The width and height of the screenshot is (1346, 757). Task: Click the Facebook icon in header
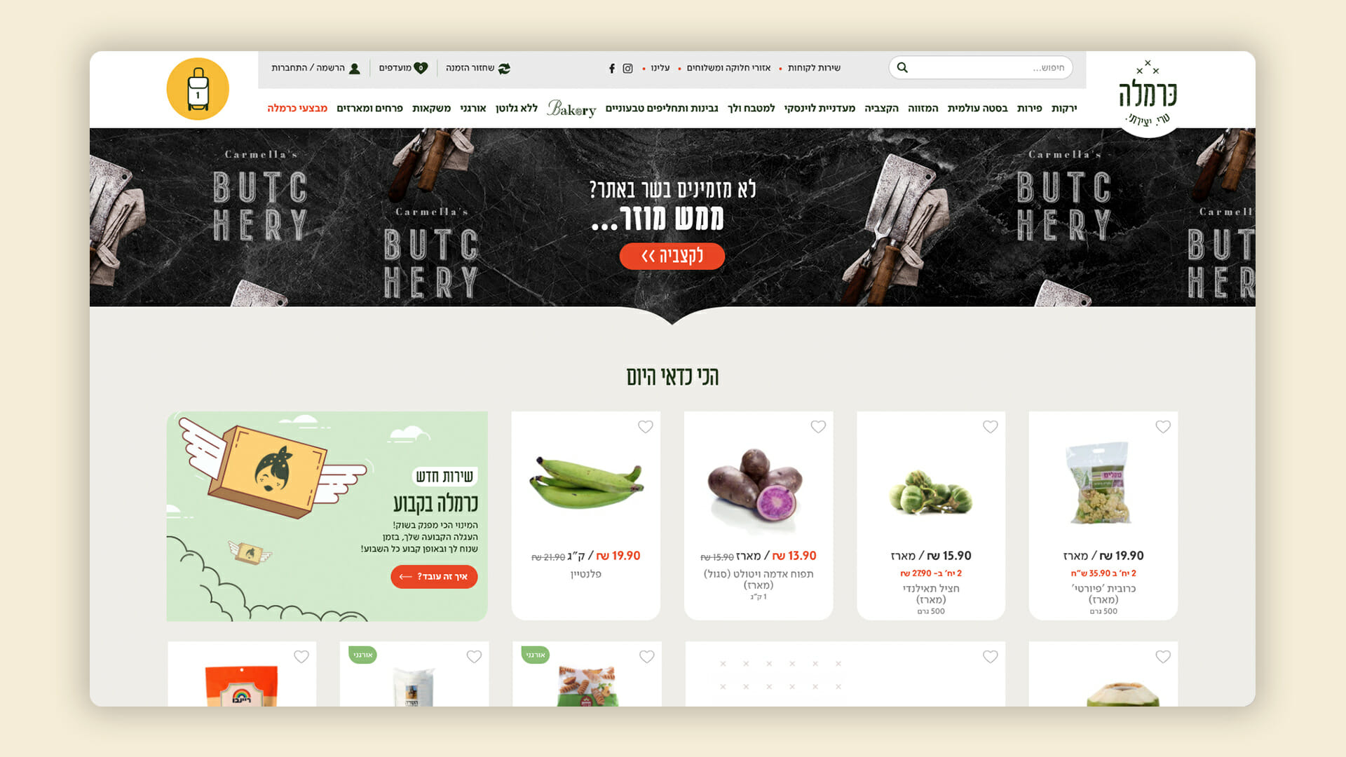coord(612,68)
